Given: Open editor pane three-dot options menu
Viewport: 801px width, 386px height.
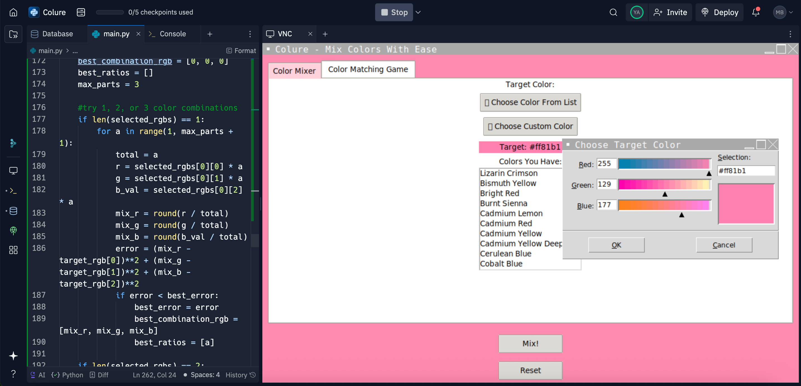Looking at the screenshot, I should point(250,34).
